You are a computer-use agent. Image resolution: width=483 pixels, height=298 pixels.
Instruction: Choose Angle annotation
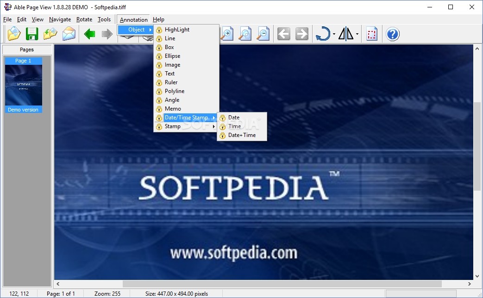click(x=186, y=100)
